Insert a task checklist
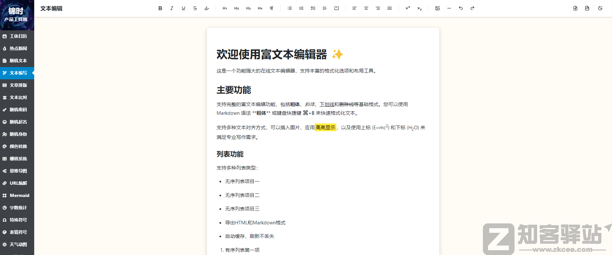Viewport: 612px width, 255px height. [313, 8]
